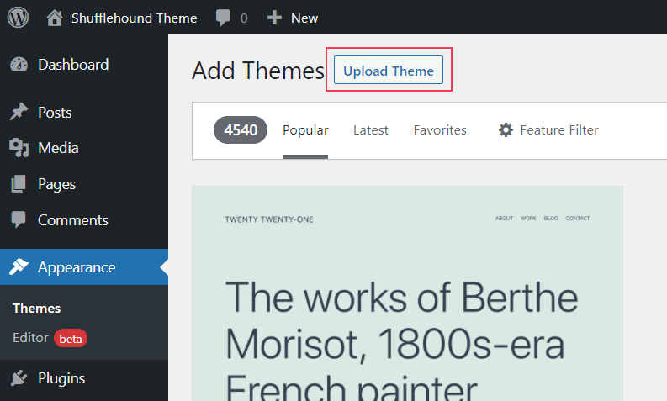Open the WordPress logo menu
This screenshot has height=401, width=667.
pyautogui.click(x=18, y=18)
